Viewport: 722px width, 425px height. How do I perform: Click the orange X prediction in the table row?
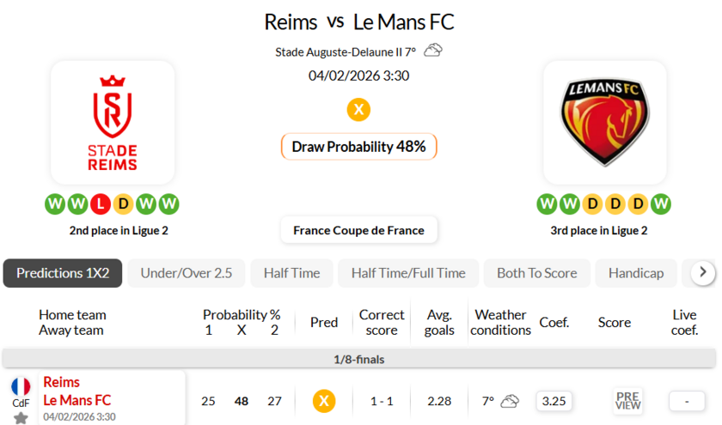(323, 401)
